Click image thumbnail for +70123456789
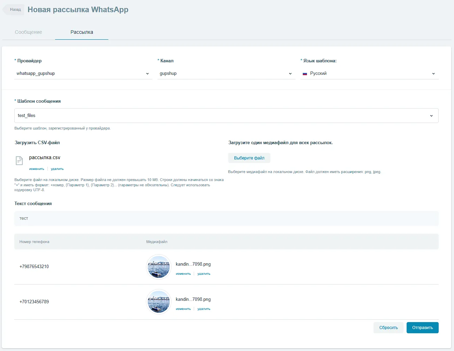Screen dimensions: 454x351 pos(159,302)
